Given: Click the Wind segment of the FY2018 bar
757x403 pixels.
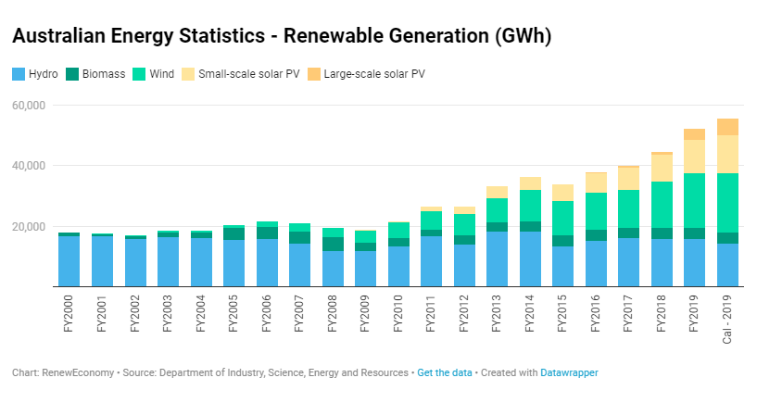Looking at the screenshot, I should point(662,205).
